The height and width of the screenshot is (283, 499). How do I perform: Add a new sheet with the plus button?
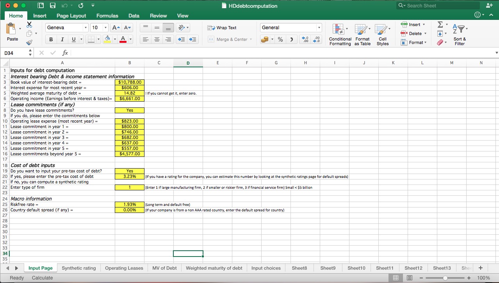(481, 268)
